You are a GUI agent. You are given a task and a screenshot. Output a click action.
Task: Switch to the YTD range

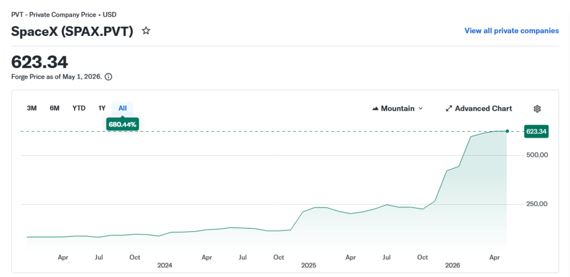(x=79, y=108)
